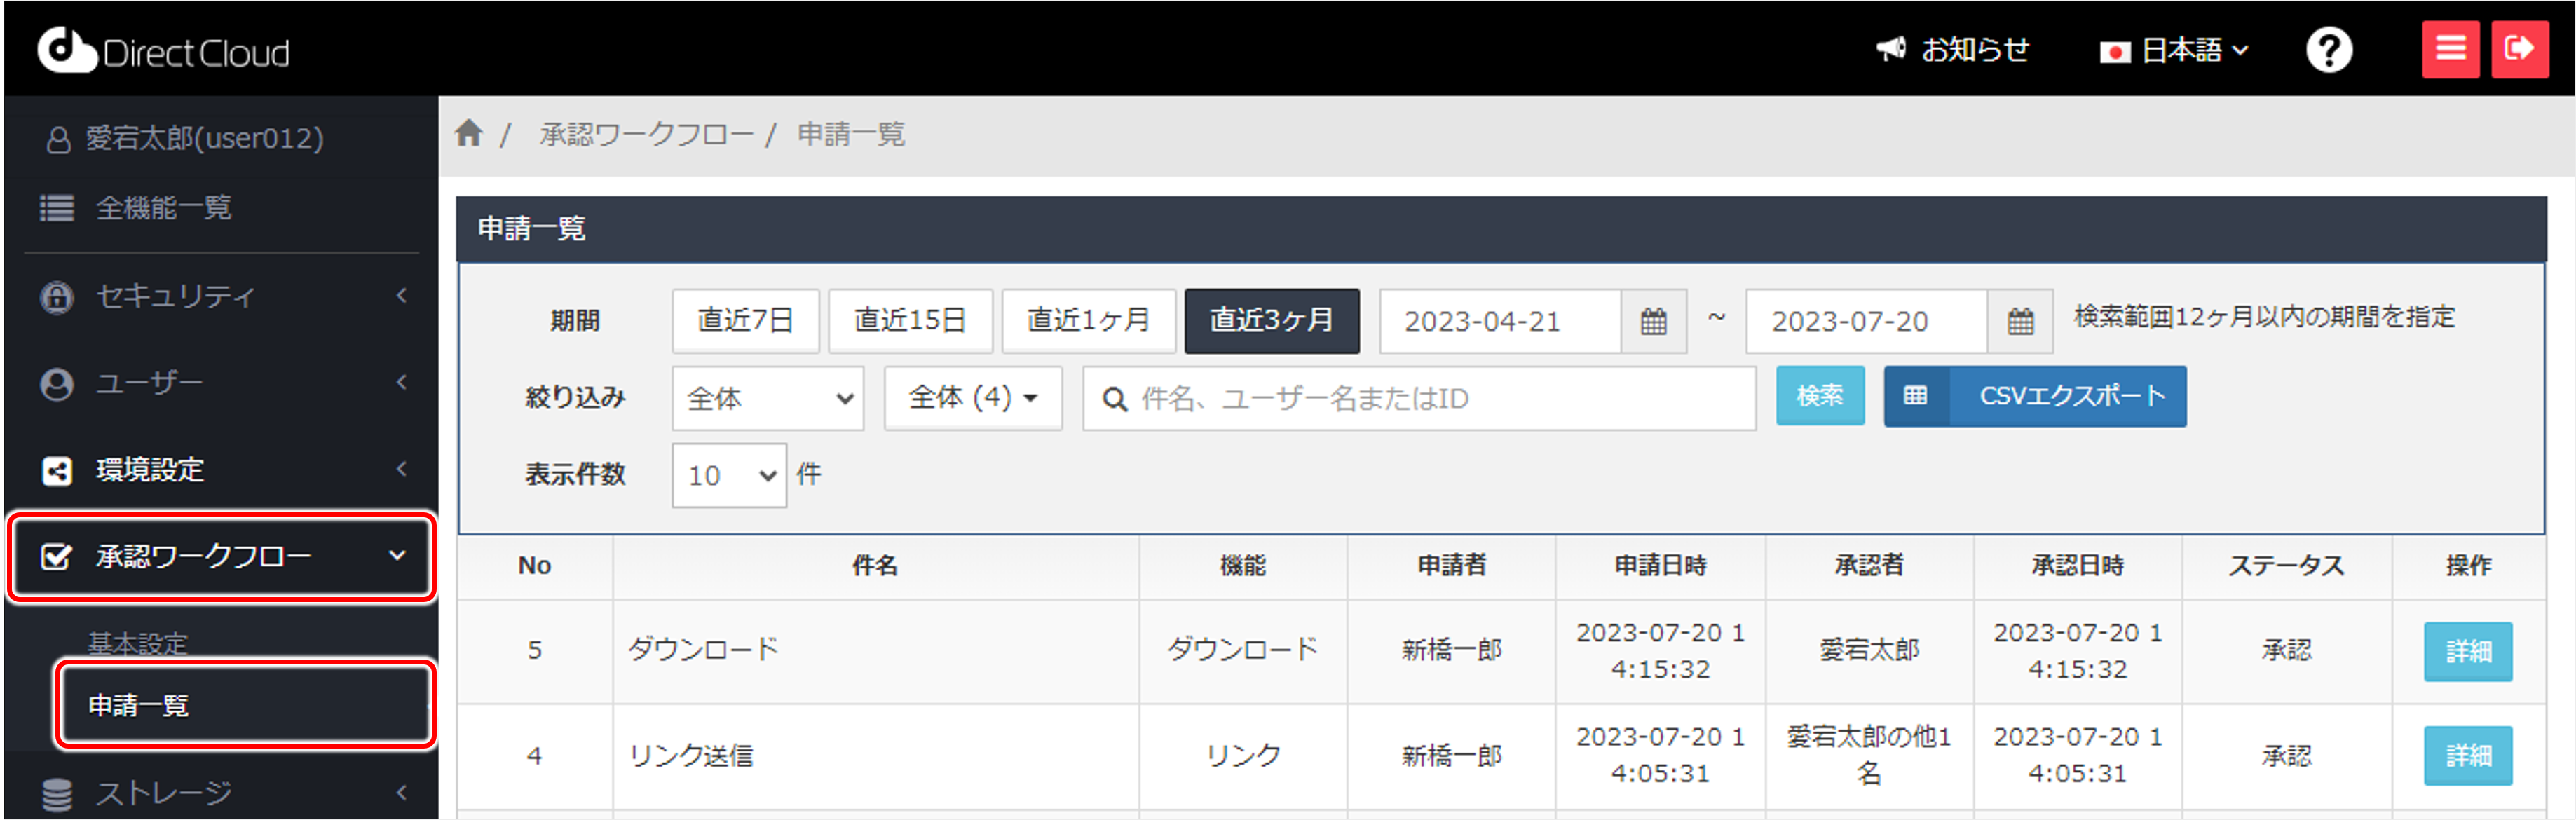Select 直近15日 period filter
Viewport: 2576px width, 820px height.
click(910, 321)
